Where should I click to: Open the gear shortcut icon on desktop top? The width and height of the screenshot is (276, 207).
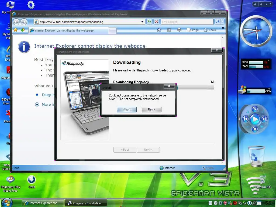(31, 5)
